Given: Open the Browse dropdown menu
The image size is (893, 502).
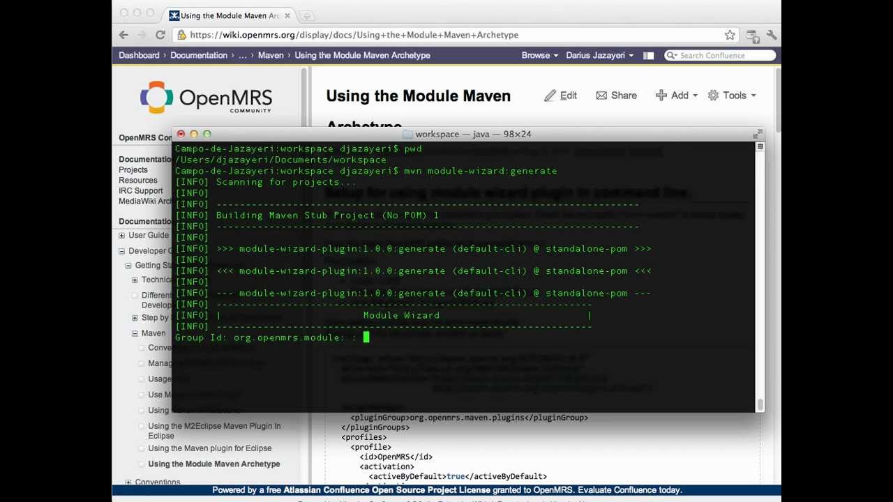Looking at the screenshot, I should [540, 55].
